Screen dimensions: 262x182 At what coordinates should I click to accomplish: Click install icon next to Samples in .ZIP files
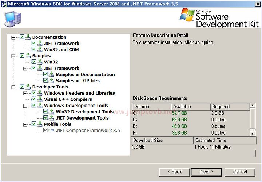(x=51, y=80)
